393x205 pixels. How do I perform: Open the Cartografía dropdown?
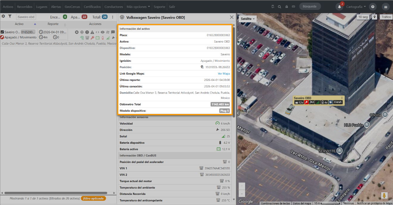pos(356,7)
